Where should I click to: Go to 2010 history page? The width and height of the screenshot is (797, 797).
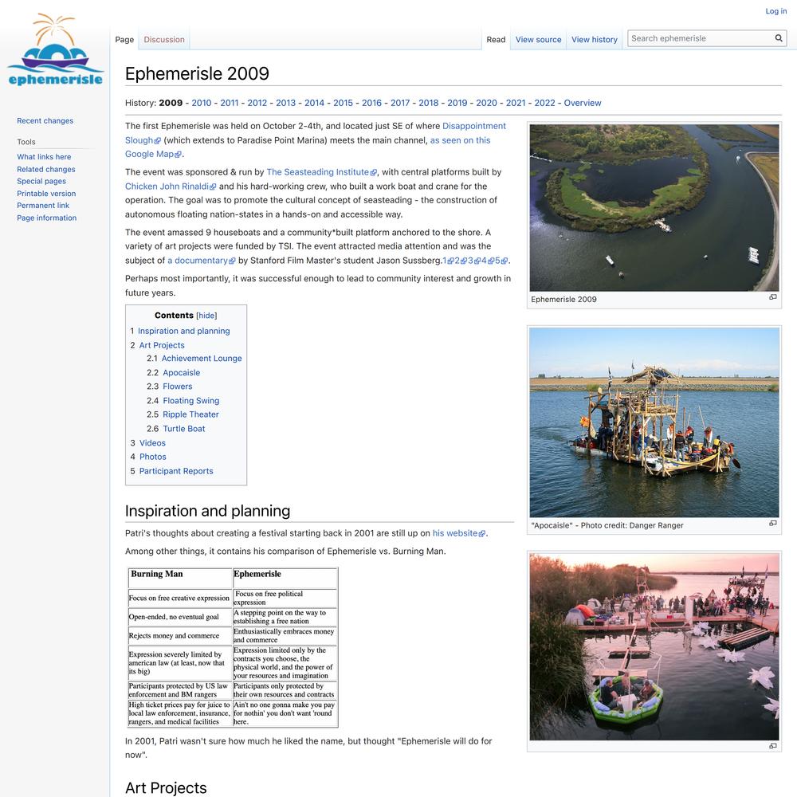[x=202, y=103]
